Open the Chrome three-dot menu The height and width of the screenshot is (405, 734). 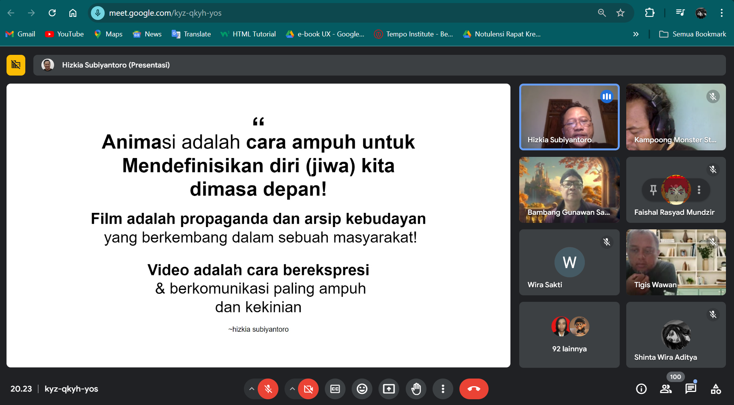722,13
